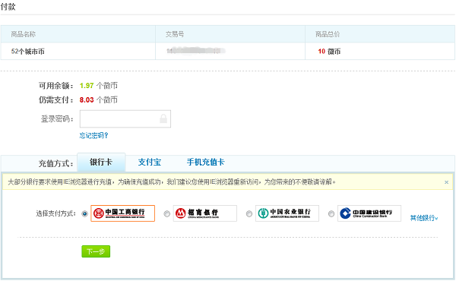The height and width of the screenshot is (281, 456).
Task: Select the China Construction Bank logo
Action: tap(369, 213)
